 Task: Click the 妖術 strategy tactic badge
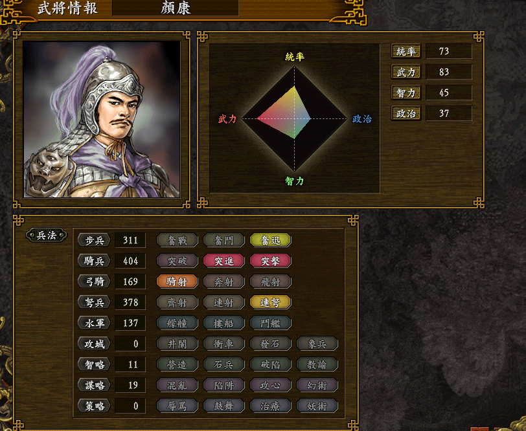tap(317, 406)
